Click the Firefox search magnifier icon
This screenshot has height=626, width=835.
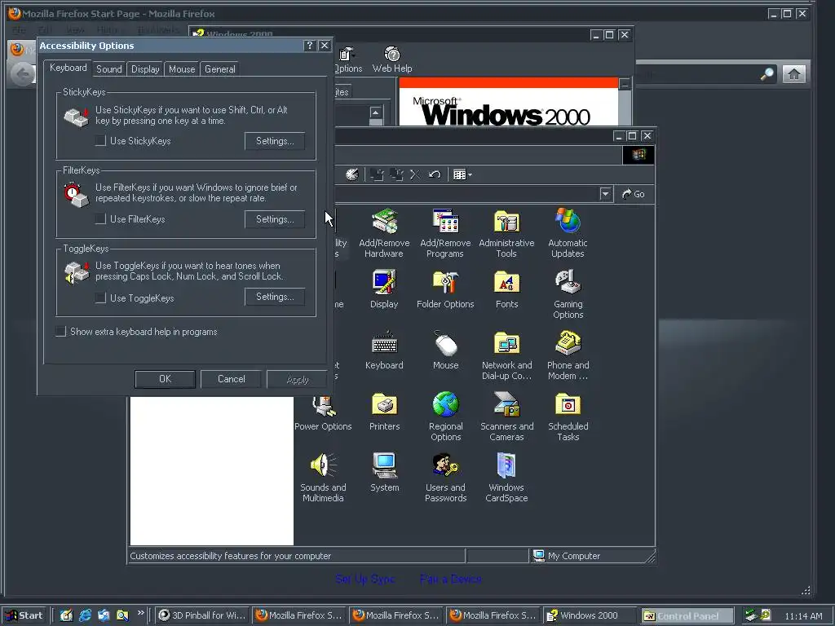tap(767, 74)
